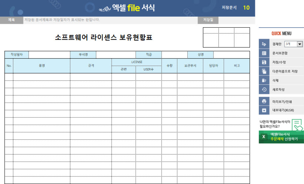Viewport: 304px width, 184px height.
Task: Click the 다른이름으로 저장 copy icon
Action: 264,71
